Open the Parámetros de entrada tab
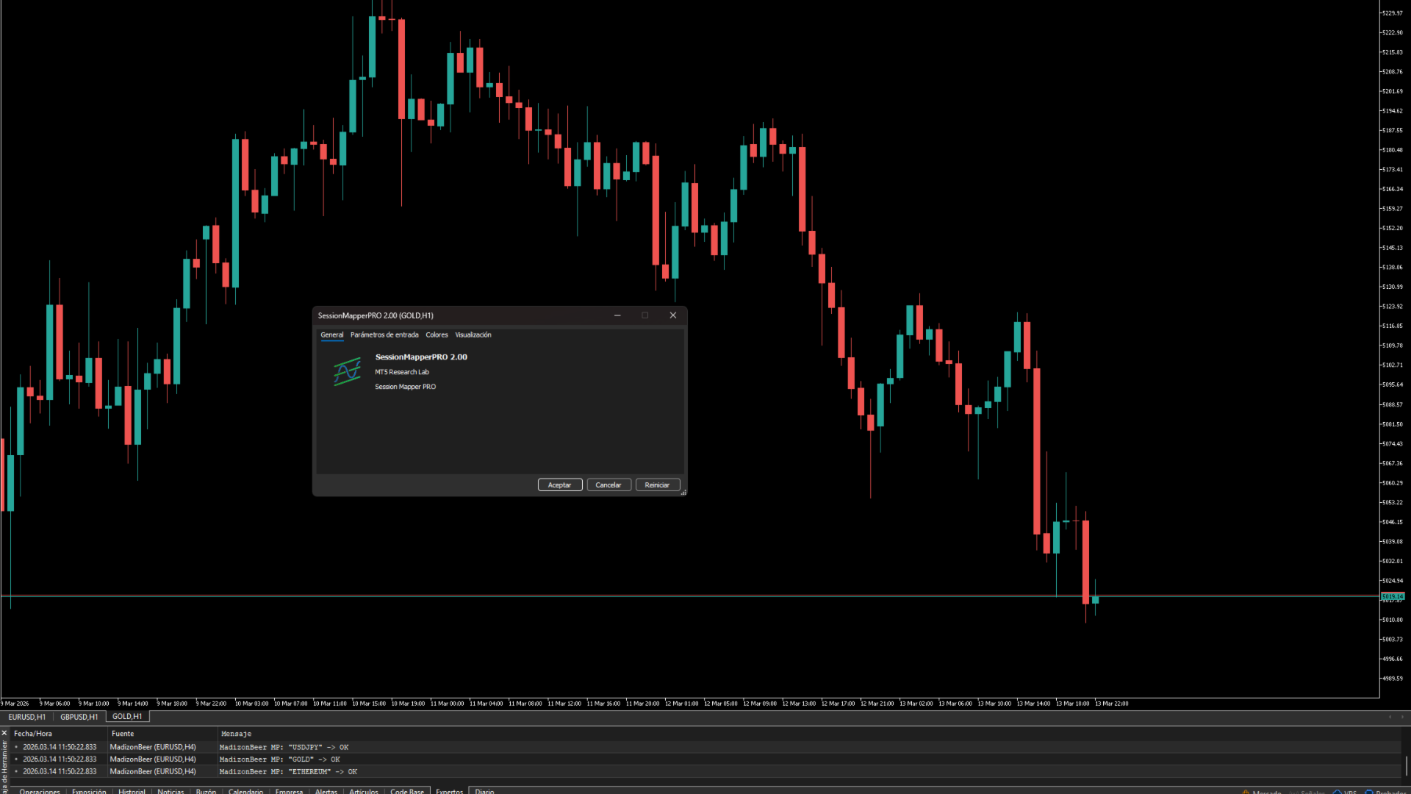 pos(384,335)
